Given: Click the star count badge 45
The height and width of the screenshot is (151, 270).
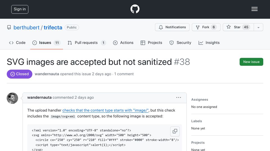Looking at the screenshot, I should (x=246, y=27).
